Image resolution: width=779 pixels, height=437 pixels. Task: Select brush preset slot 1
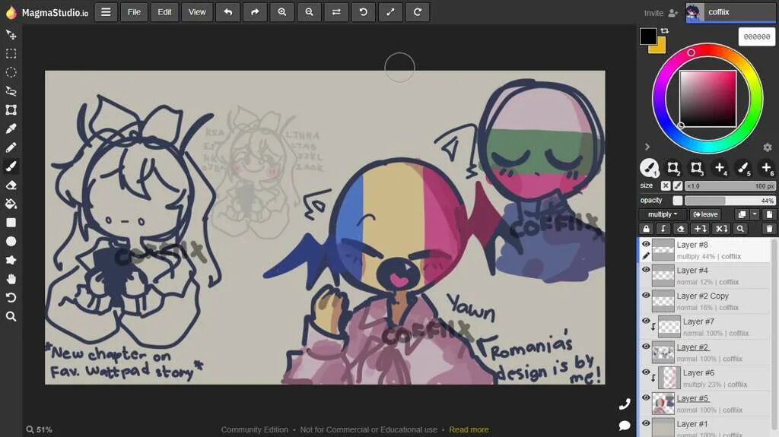click(650, 169)
